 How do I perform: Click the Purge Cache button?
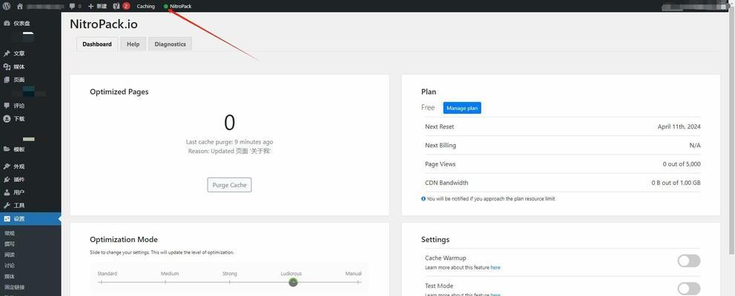click(x=229, y=185)
